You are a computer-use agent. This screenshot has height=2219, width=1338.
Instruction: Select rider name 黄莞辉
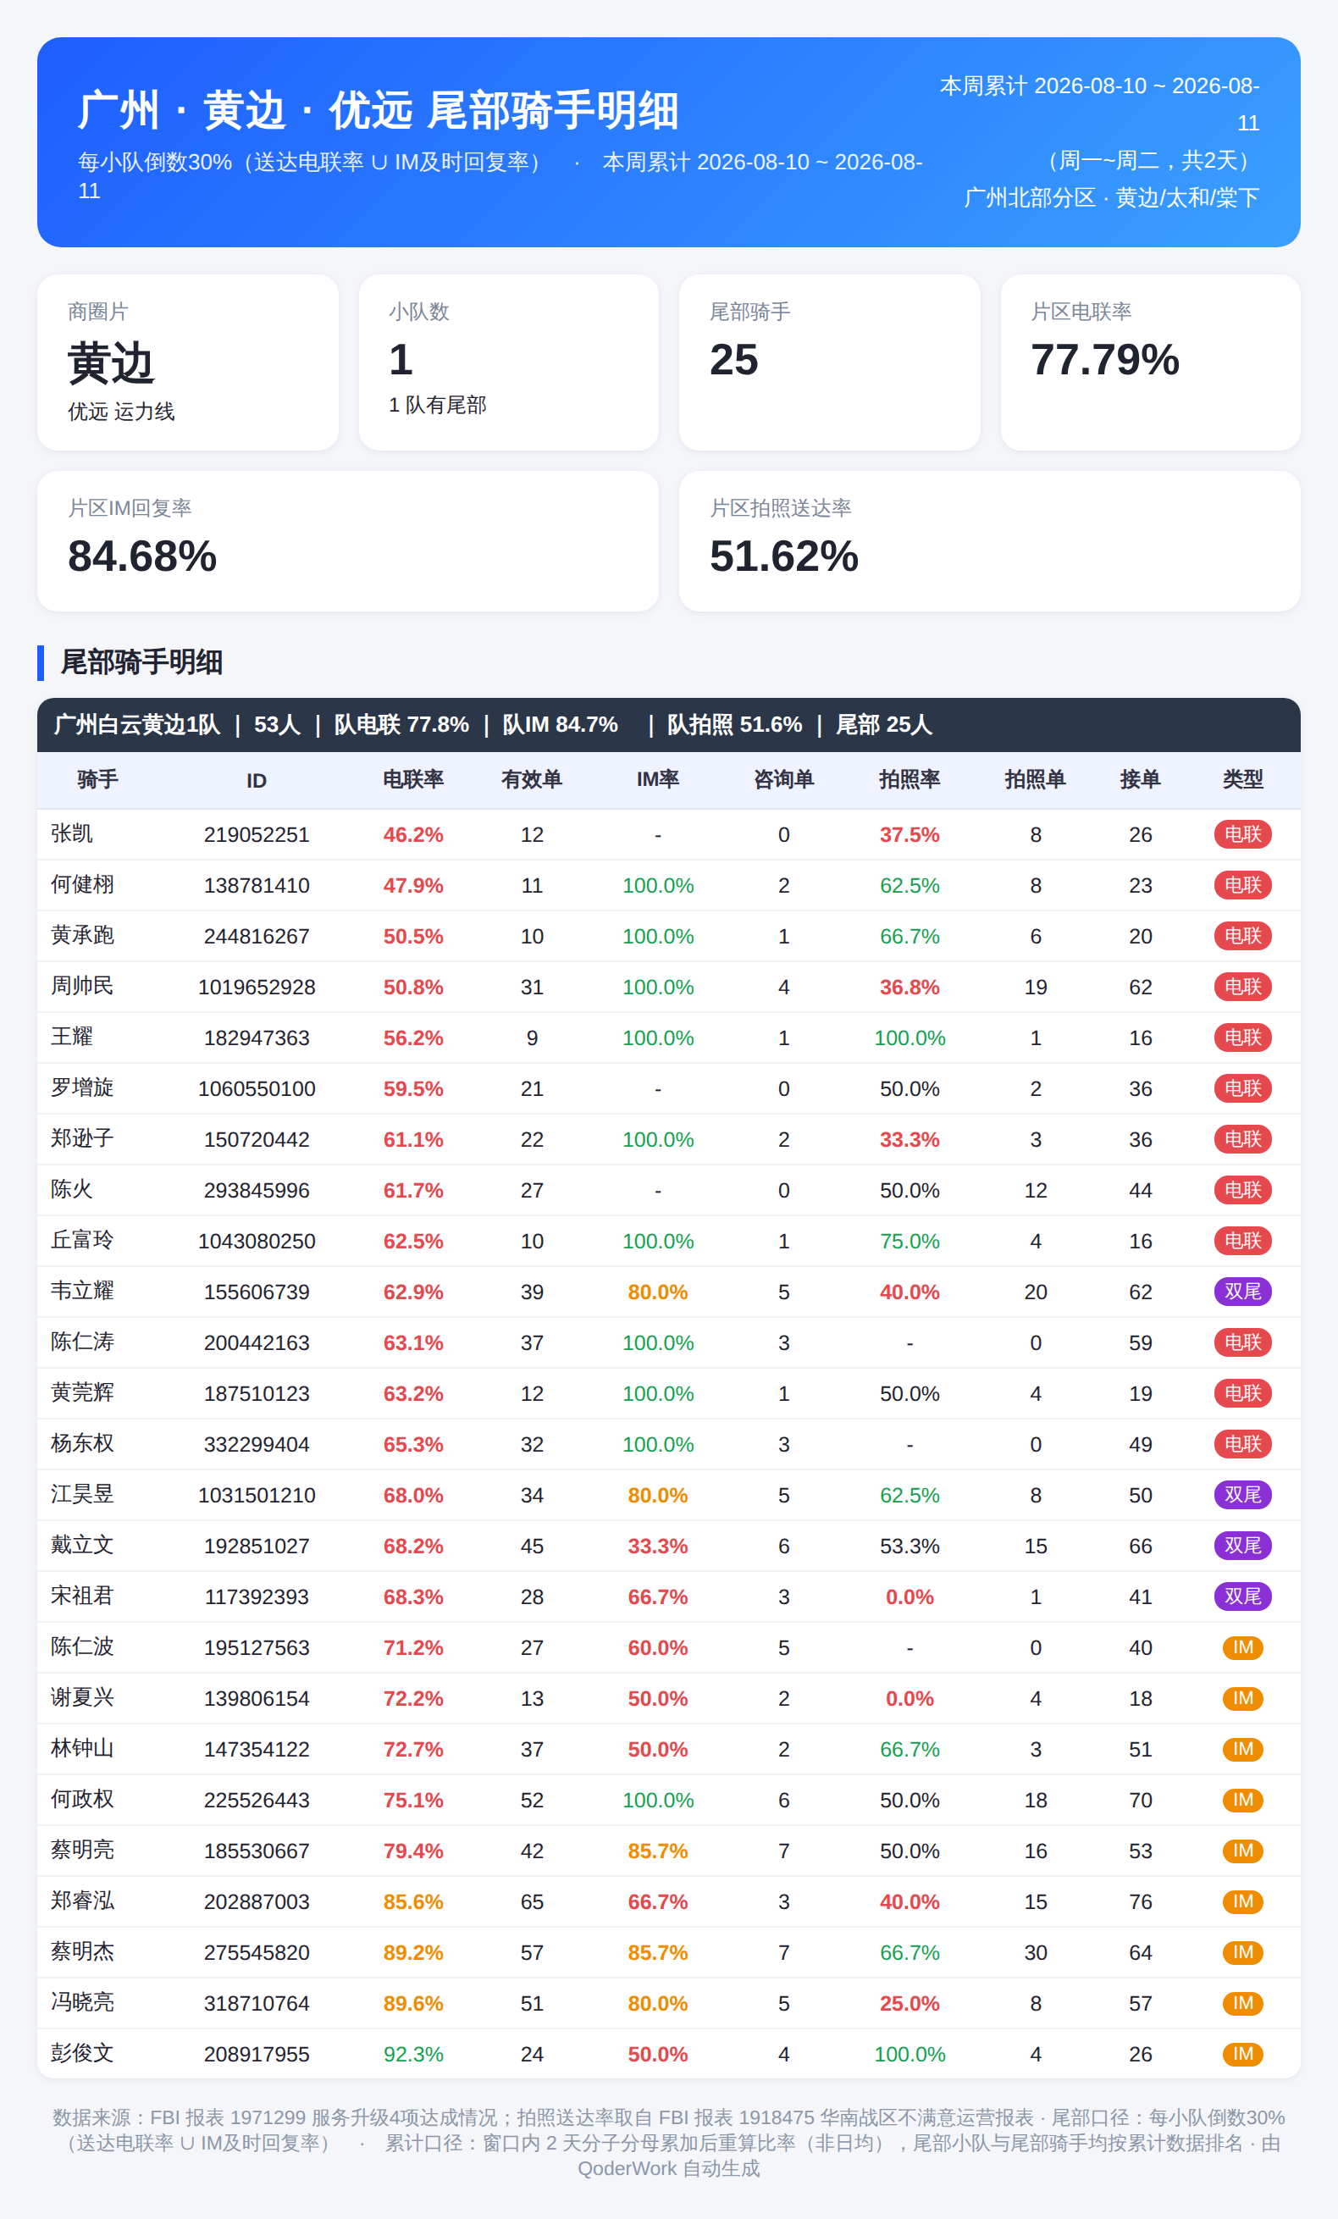pyautogui.click(x=82, y=1393)
